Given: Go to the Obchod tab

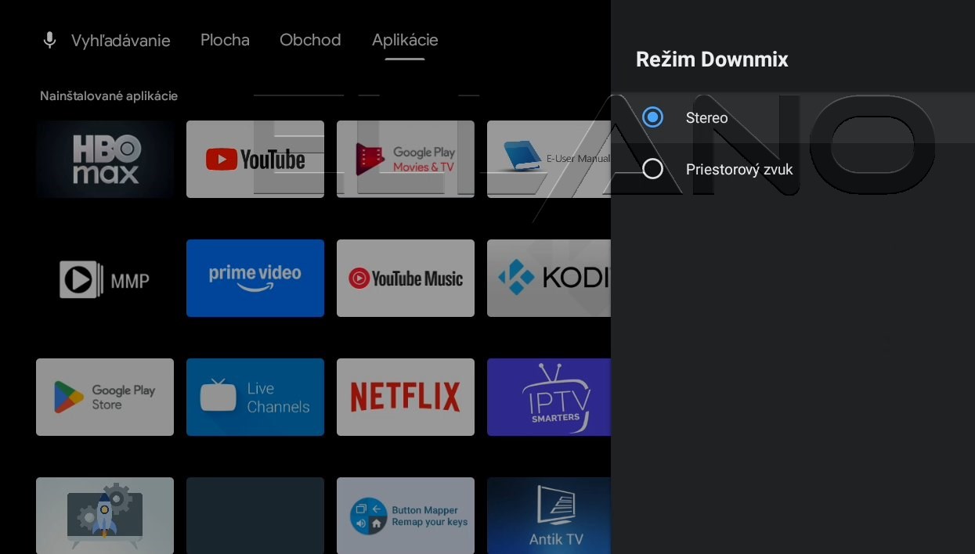Looking at the screenshot, I should [x=310, y=40].
